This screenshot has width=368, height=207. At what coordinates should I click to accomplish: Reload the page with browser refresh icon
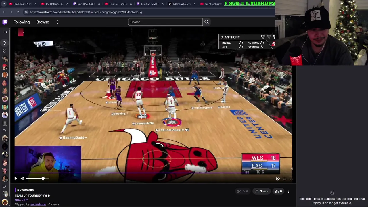[x=18, y=12]
